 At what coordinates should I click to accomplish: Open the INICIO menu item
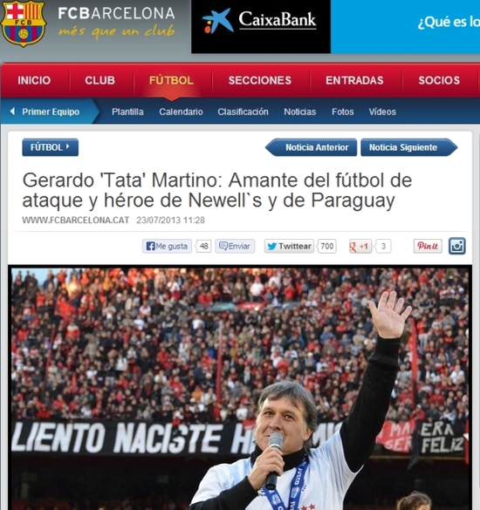click(x=34, y=80)
